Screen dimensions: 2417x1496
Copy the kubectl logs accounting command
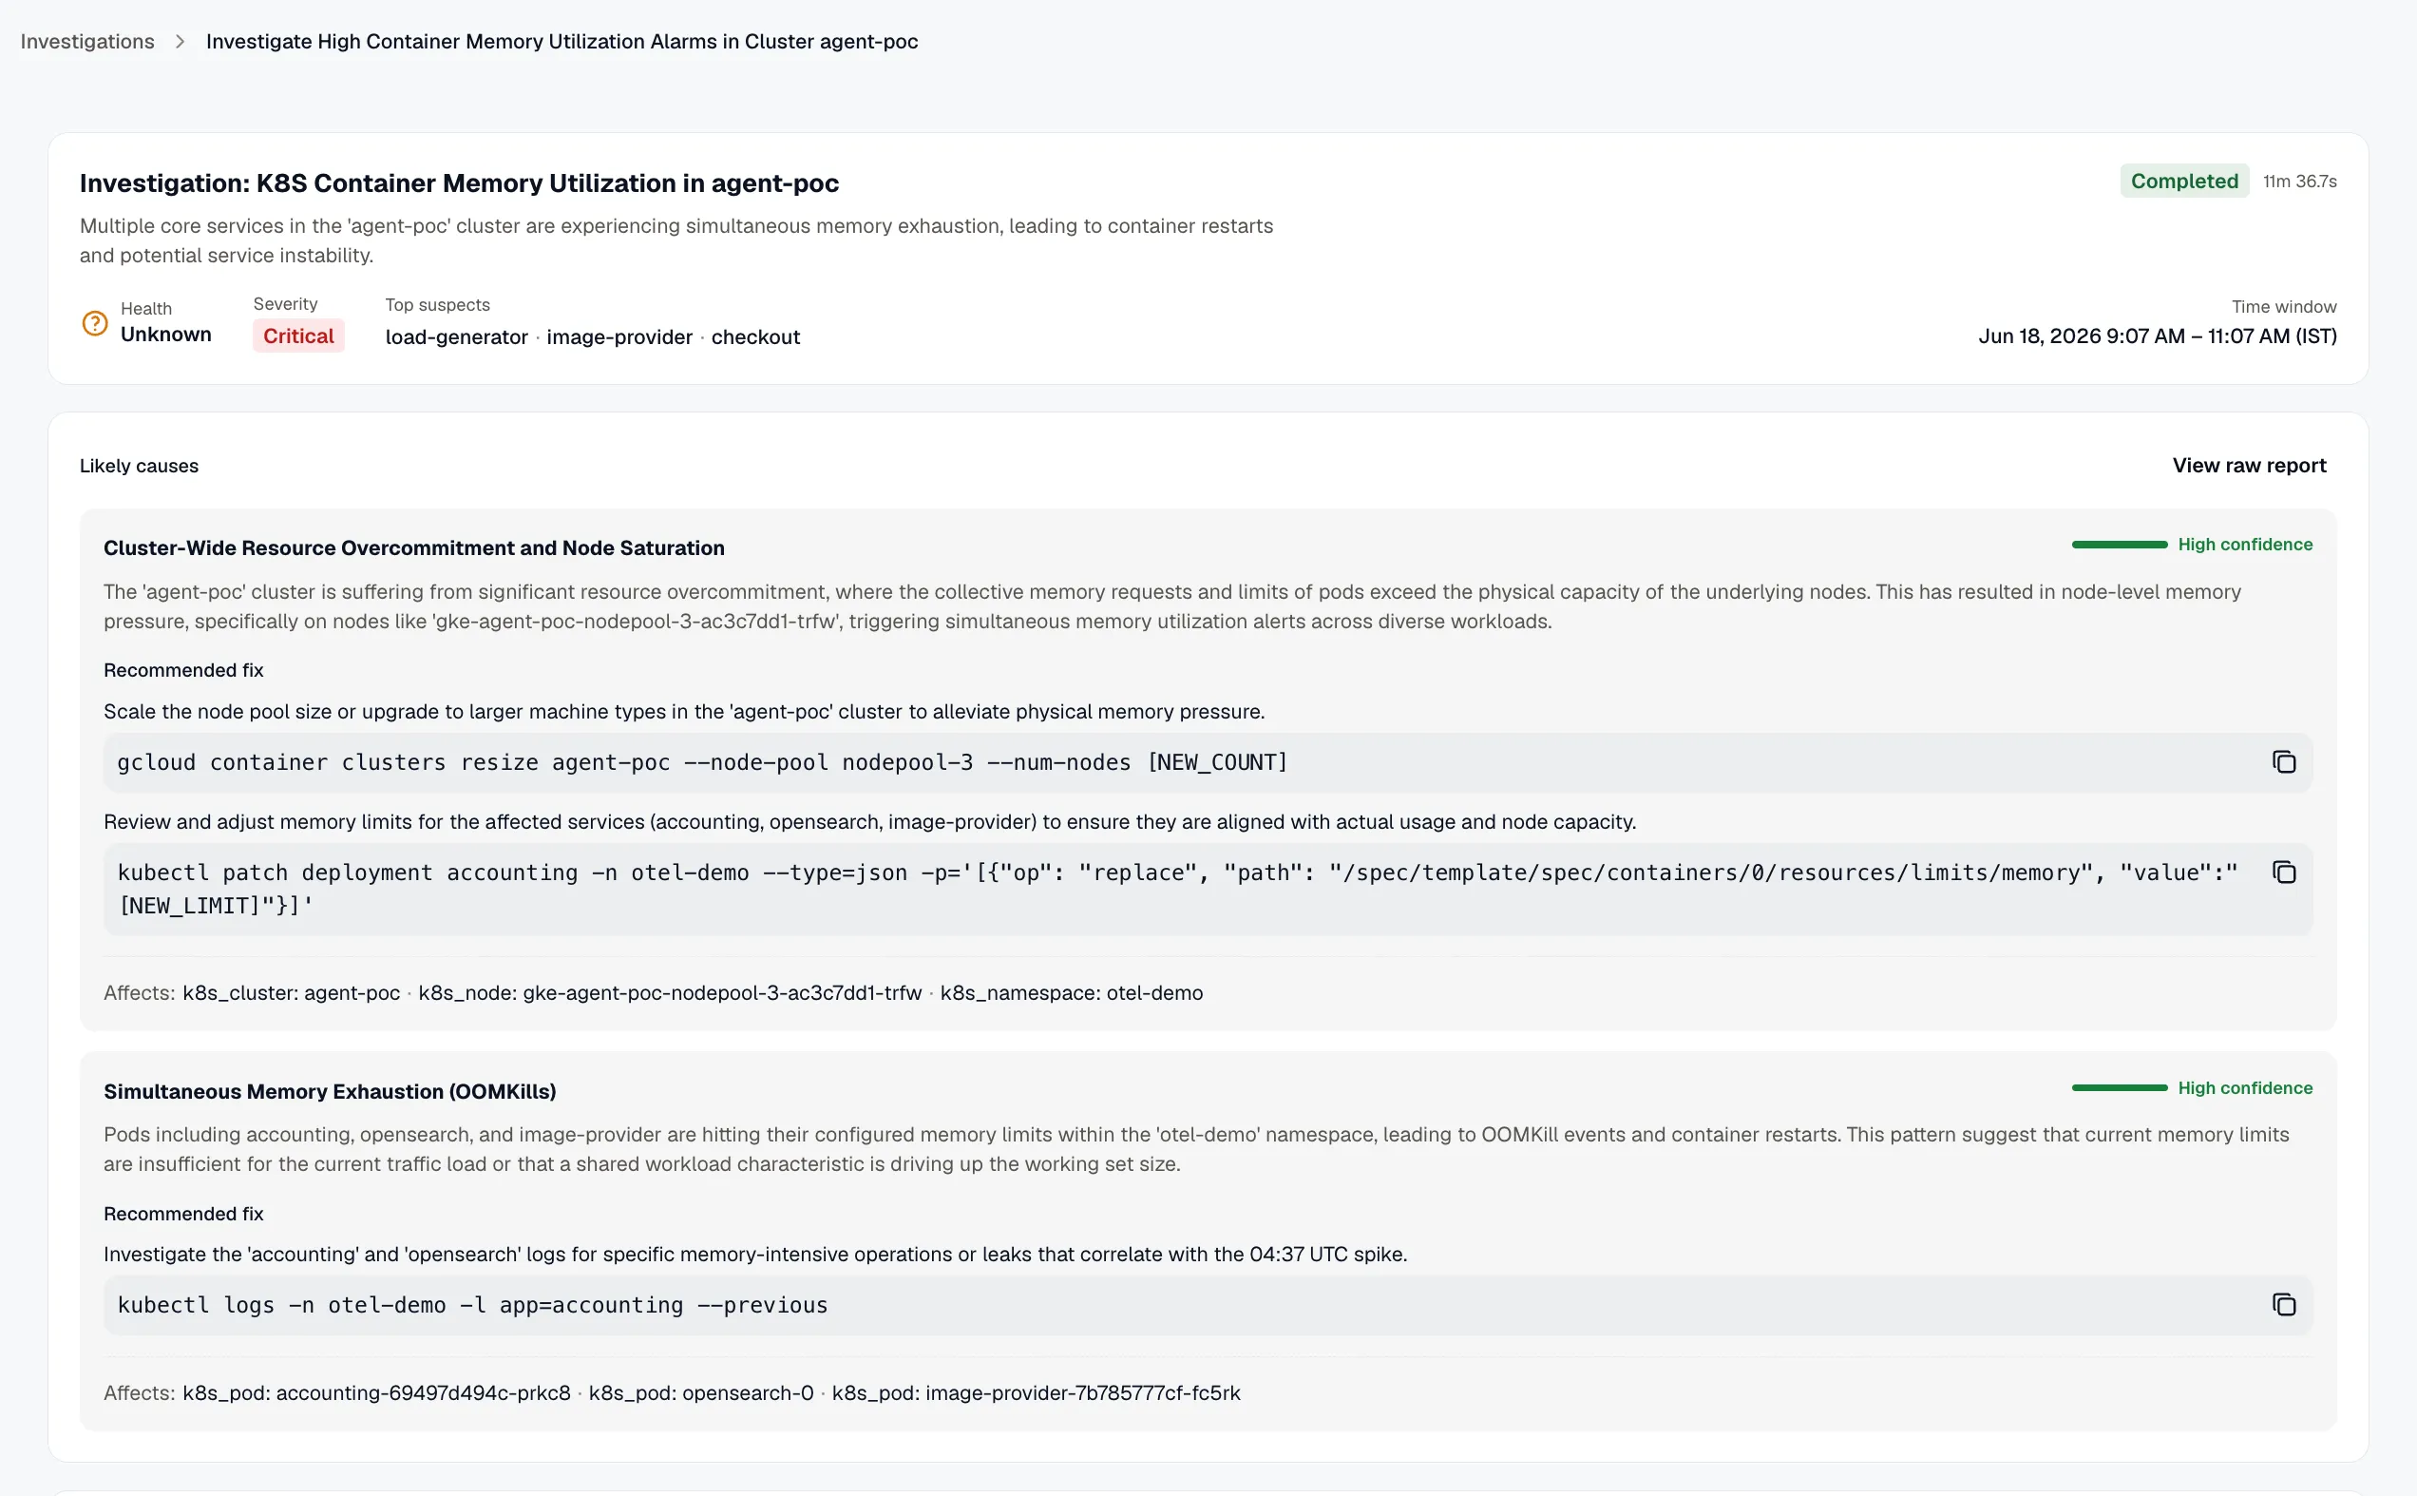pyautogui.click(x=2283, y=1304)
